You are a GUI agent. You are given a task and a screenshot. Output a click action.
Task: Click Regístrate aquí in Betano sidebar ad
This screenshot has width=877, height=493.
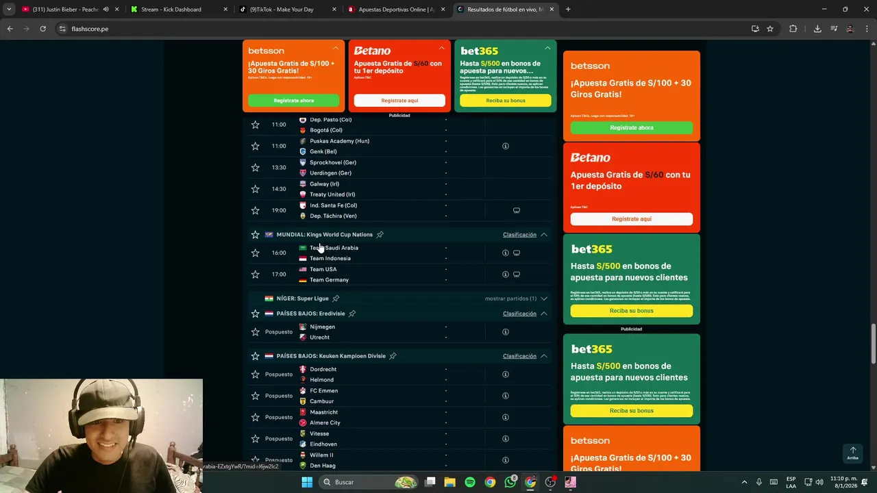point(632,219)
